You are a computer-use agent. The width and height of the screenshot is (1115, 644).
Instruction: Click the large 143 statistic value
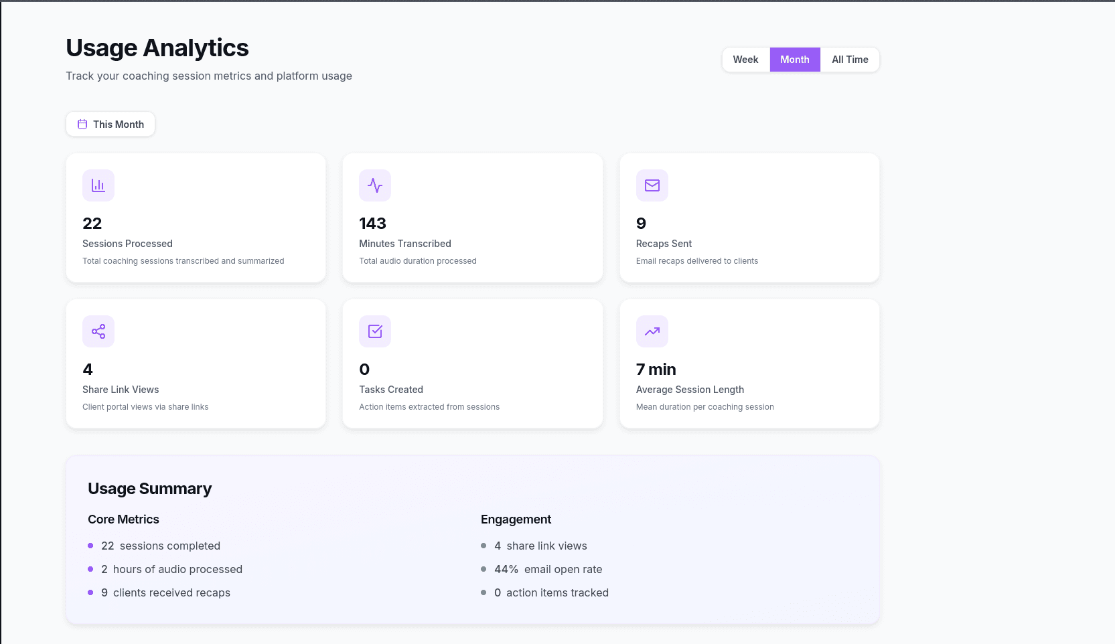(x=372, y=223)
